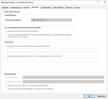Open the help question mark button
Image resolution: width=108 pixels, height=99 pixels.
click(98, 2)
